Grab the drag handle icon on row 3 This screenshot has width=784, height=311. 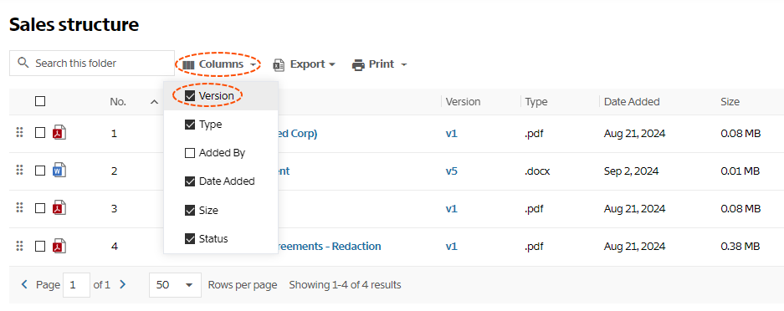coord(19,207)
